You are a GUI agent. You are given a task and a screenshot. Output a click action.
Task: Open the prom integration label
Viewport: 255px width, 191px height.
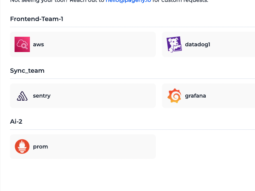pyautogui.click(x=41, y=147)
